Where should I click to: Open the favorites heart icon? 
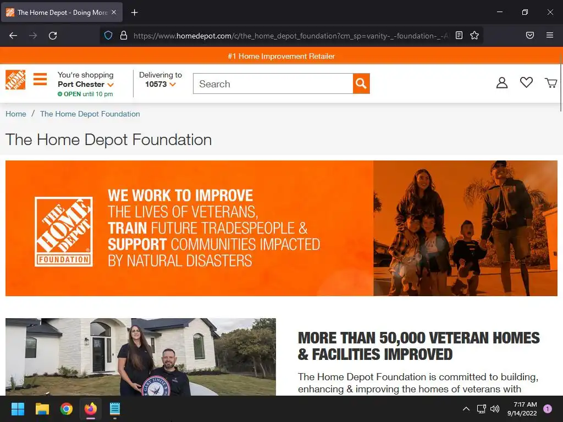(526, 82)
